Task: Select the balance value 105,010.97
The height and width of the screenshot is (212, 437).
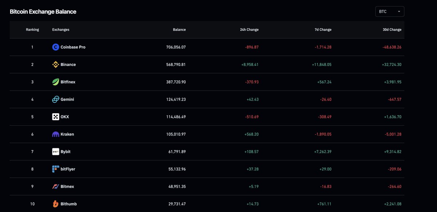Action: coord(176,134)
